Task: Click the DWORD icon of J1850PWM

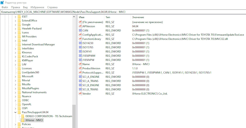Action: pos(80,56)
